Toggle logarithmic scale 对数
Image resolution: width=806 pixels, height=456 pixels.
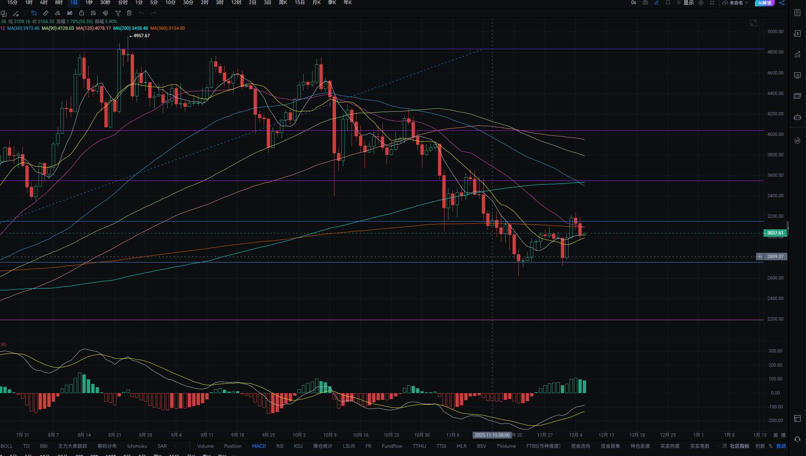click(x=760, y=446)
